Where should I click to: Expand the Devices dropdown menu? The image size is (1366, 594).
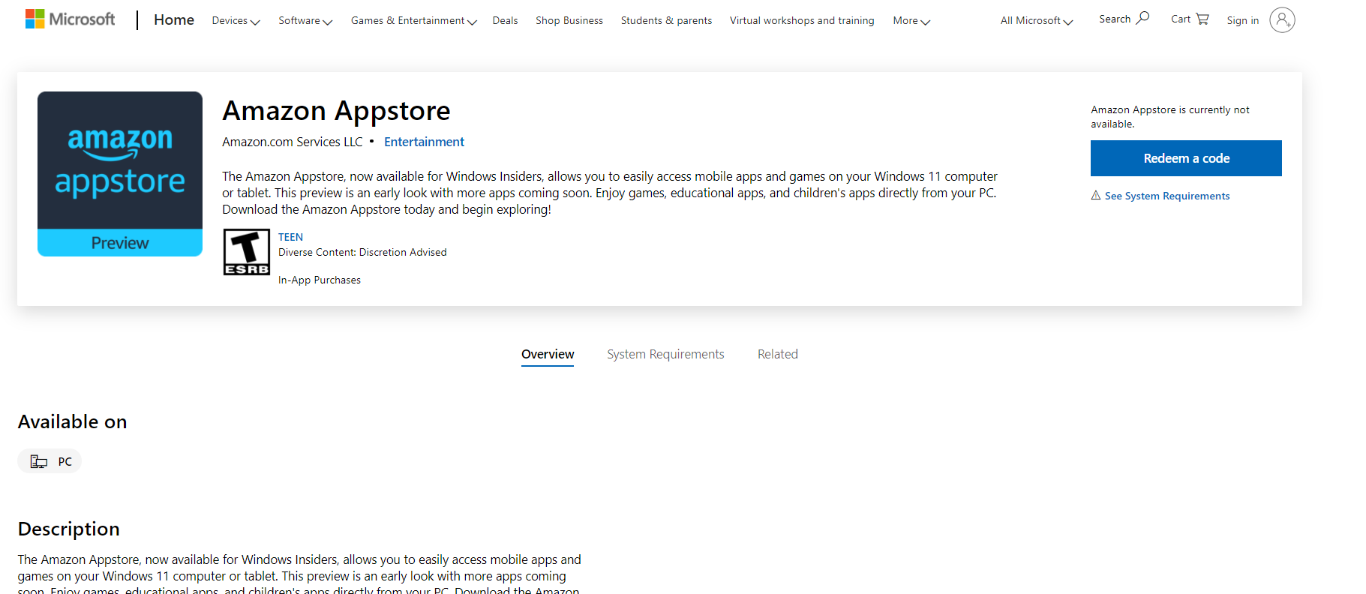(236, 21)
